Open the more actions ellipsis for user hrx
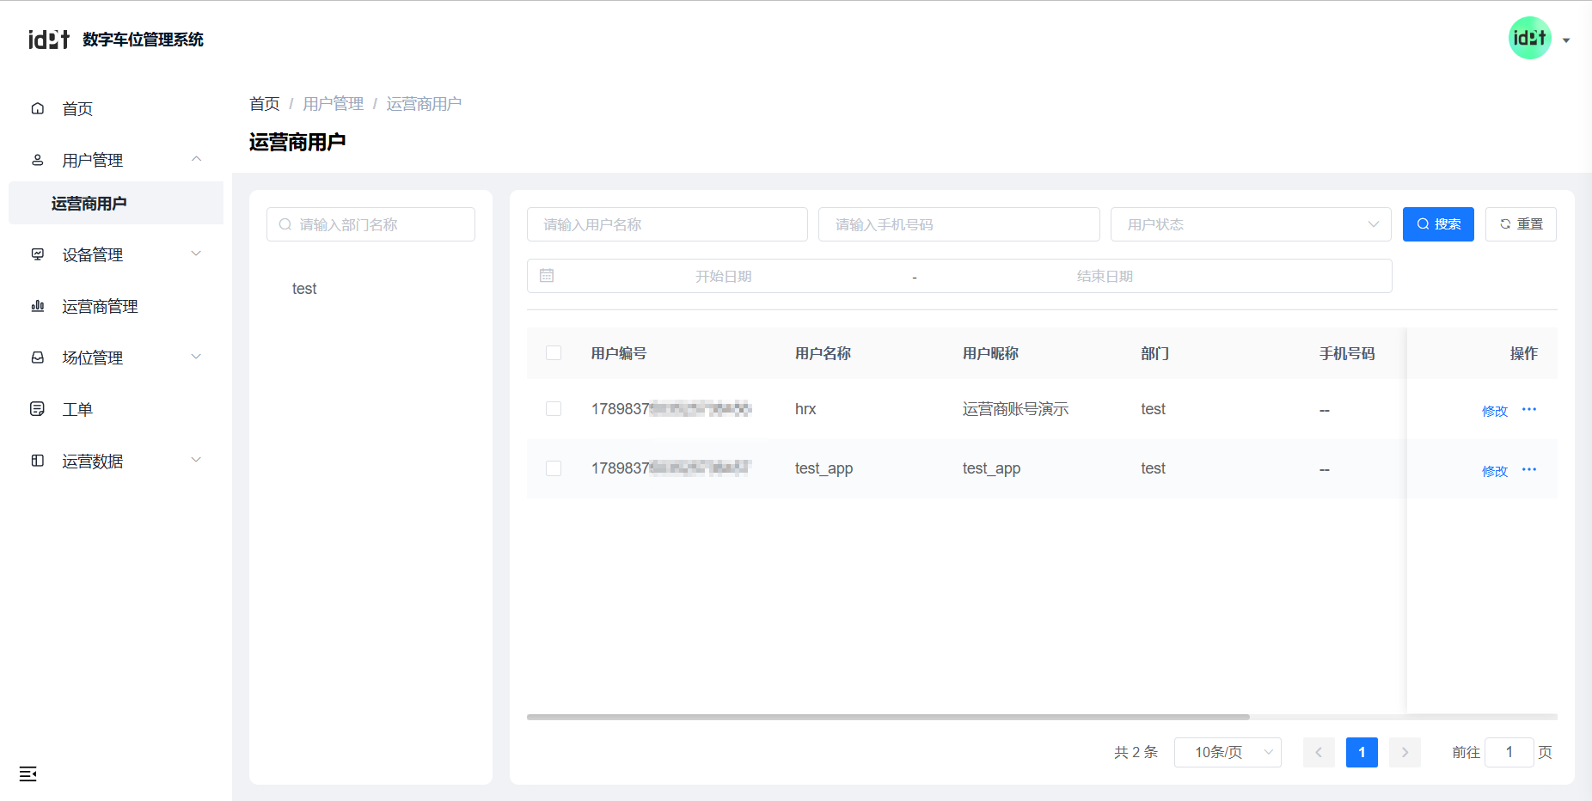The height and width of the screenshot is (801, 1592). [1529, 410]
